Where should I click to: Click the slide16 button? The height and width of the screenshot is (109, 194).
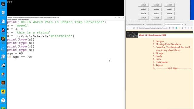tap(143, 13)
